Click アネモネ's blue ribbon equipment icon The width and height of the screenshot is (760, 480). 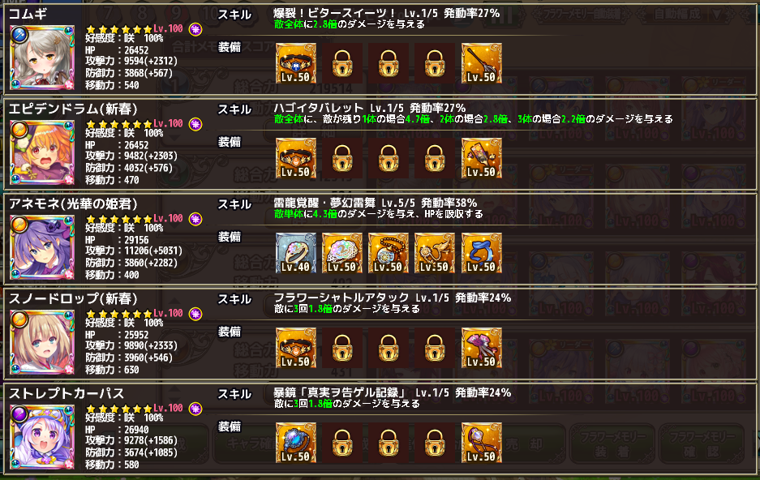click(x=481, y=253)
